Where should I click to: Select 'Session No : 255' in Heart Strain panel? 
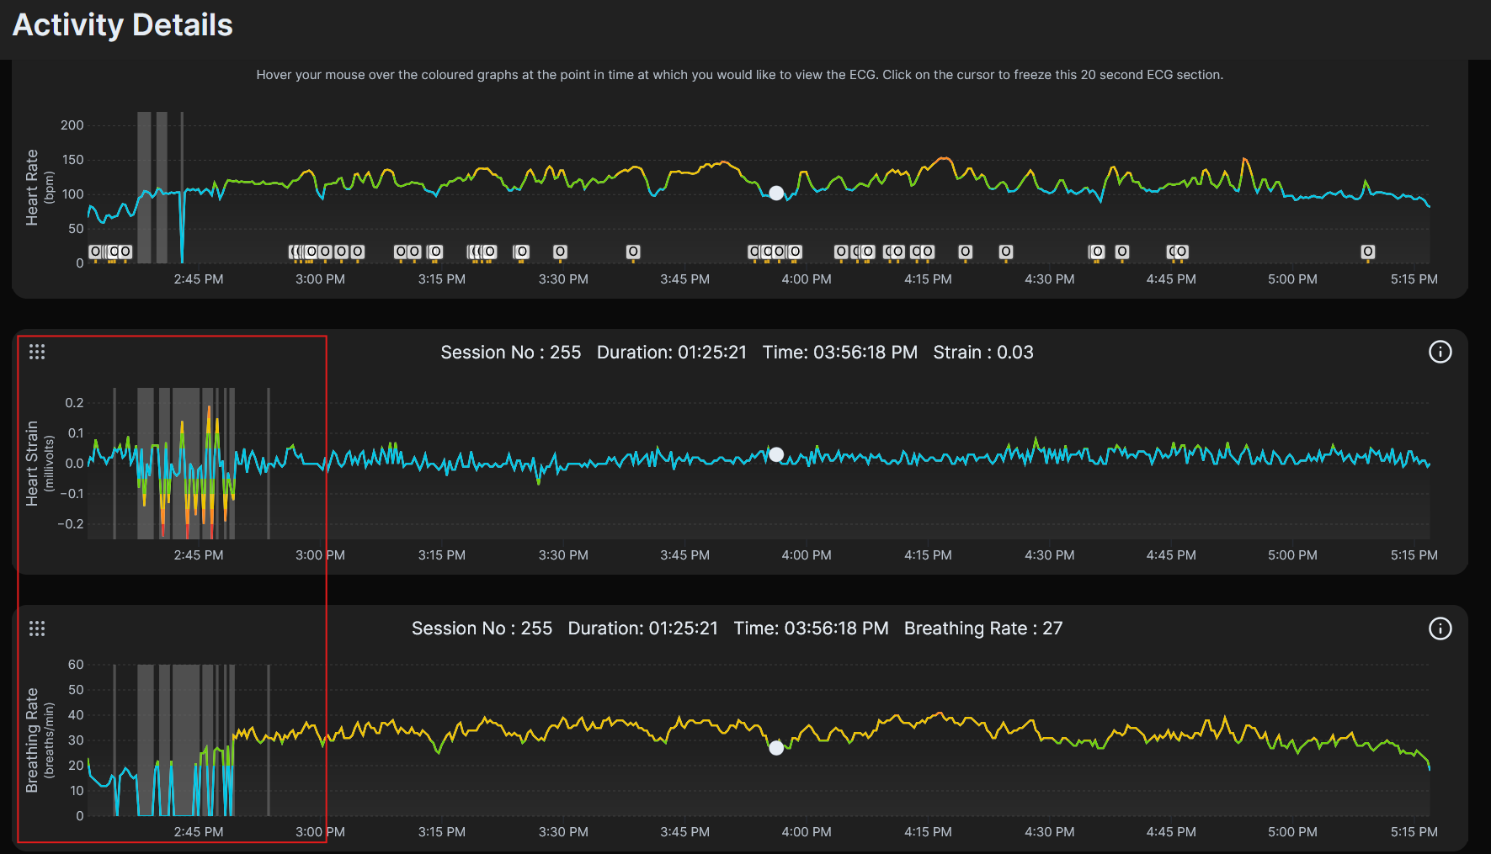[x=510, y=353]
